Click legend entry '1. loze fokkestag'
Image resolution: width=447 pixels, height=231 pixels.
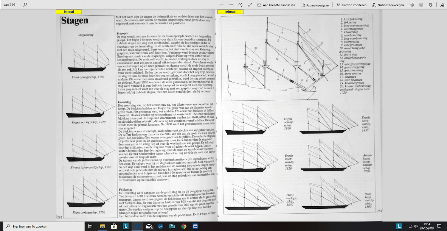(352, 19)
